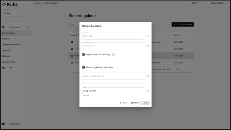Image resolution: width=231 pixels, height=130 pixels.
Task: Click the SLET delete button
Action: (123, 103)
